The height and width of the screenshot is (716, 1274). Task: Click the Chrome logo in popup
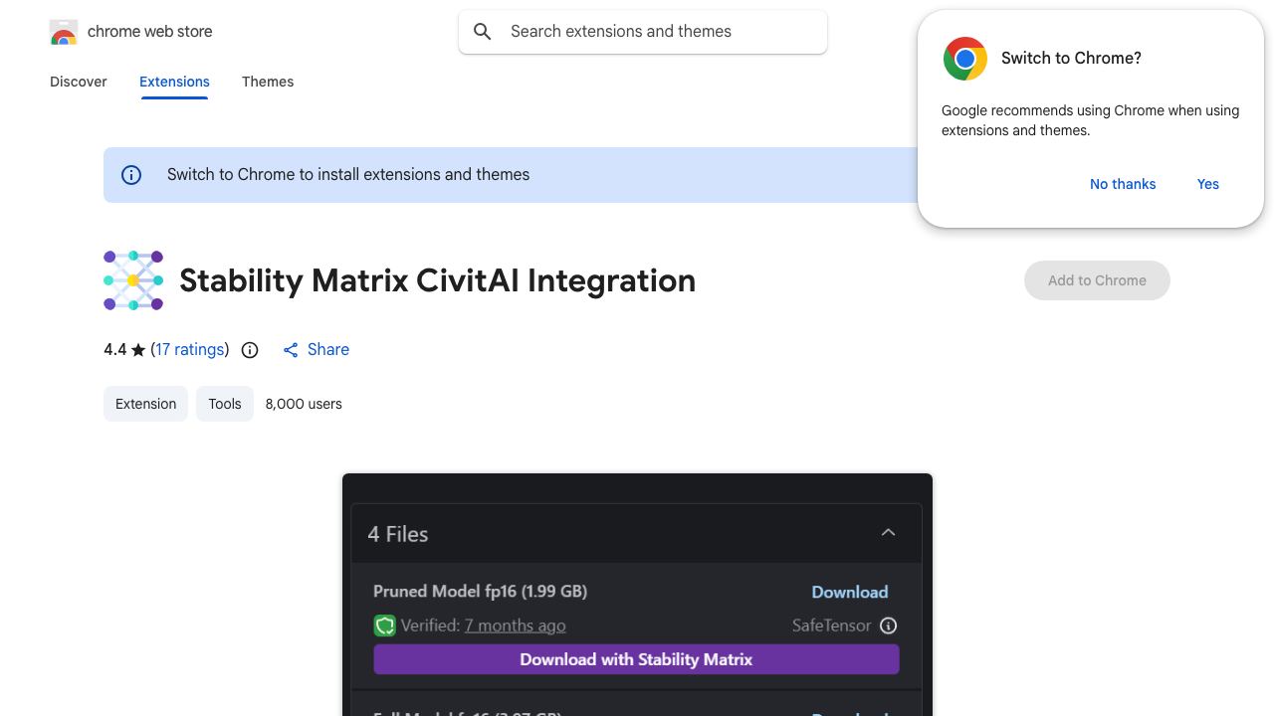coord(965,59)
